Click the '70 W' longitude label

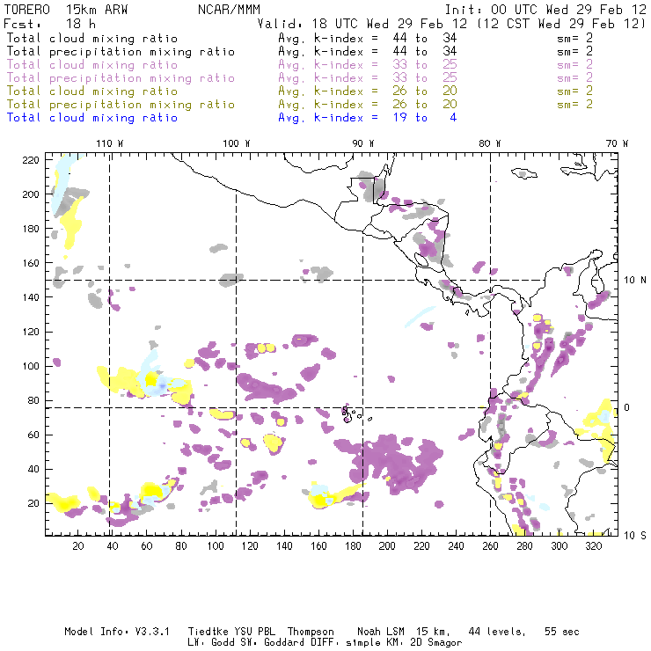(617, 143)
